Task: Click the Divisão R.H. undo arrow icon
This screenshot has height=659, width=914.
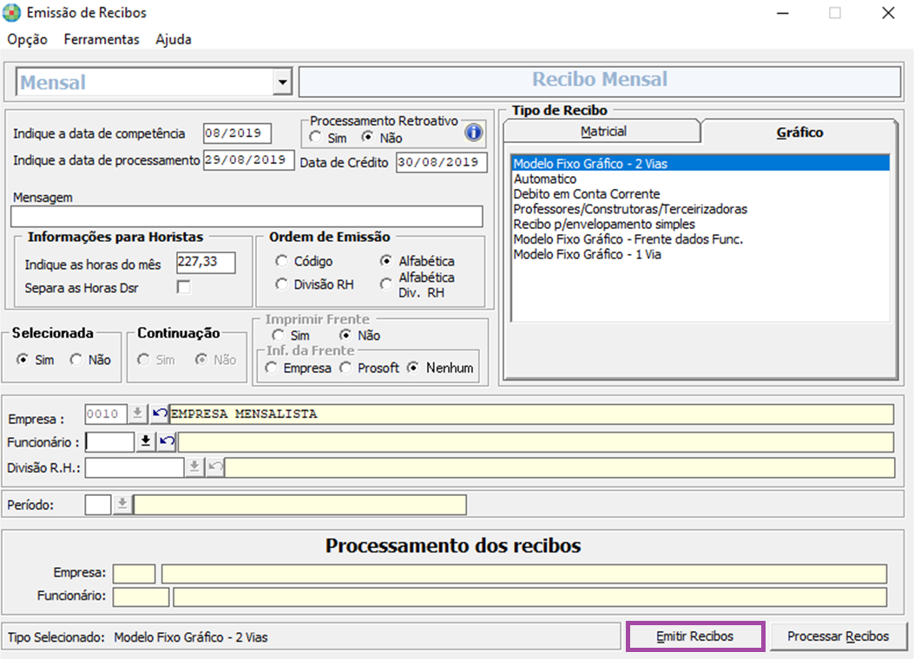Action: (215, 467)
